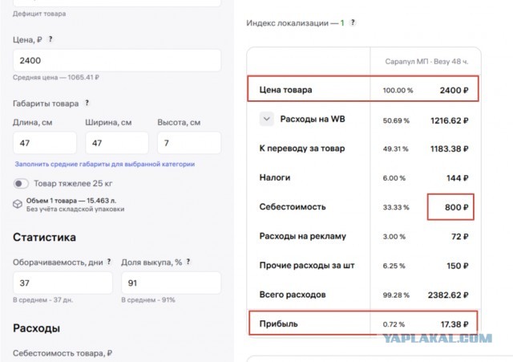Click link to fill average dimensions for category

[x=104, y=164]
